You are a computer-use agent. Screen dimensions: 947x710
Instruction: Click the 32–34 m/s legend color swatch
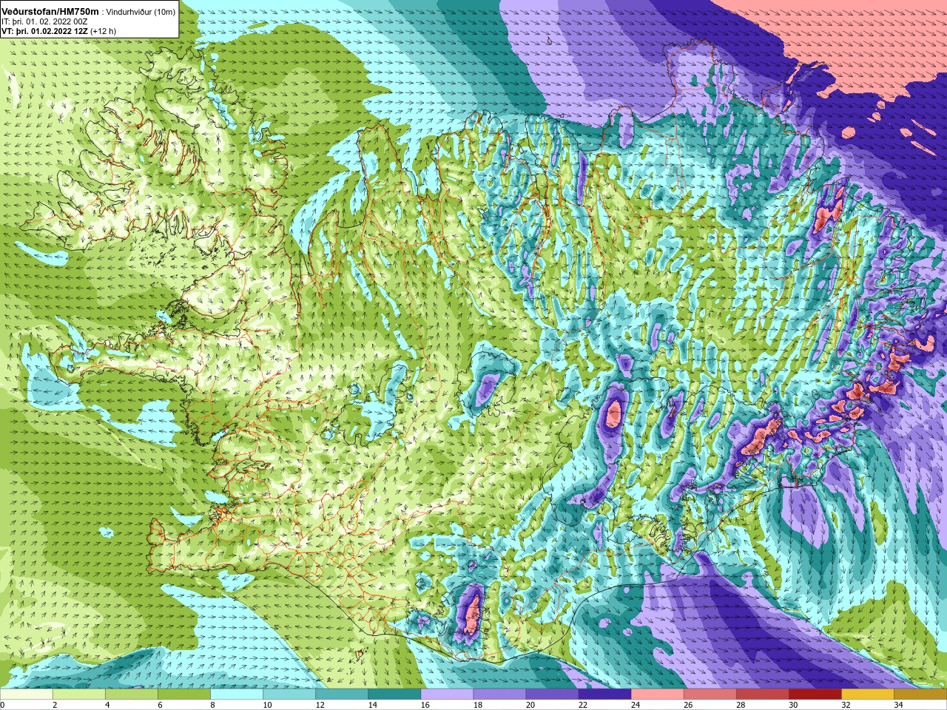click(867, 694)
